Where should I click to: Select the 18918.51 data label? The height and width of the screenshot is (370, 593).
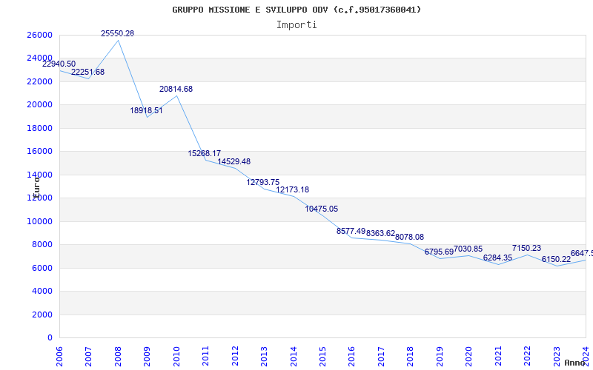(x=146, y=110)
